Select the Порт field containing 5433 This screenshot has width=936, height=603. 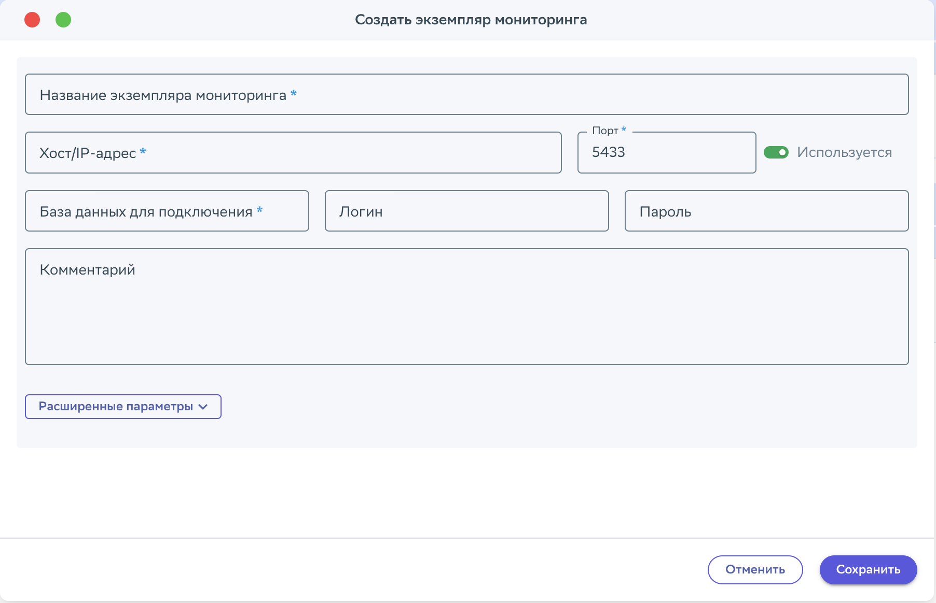[x=666, y=153]
